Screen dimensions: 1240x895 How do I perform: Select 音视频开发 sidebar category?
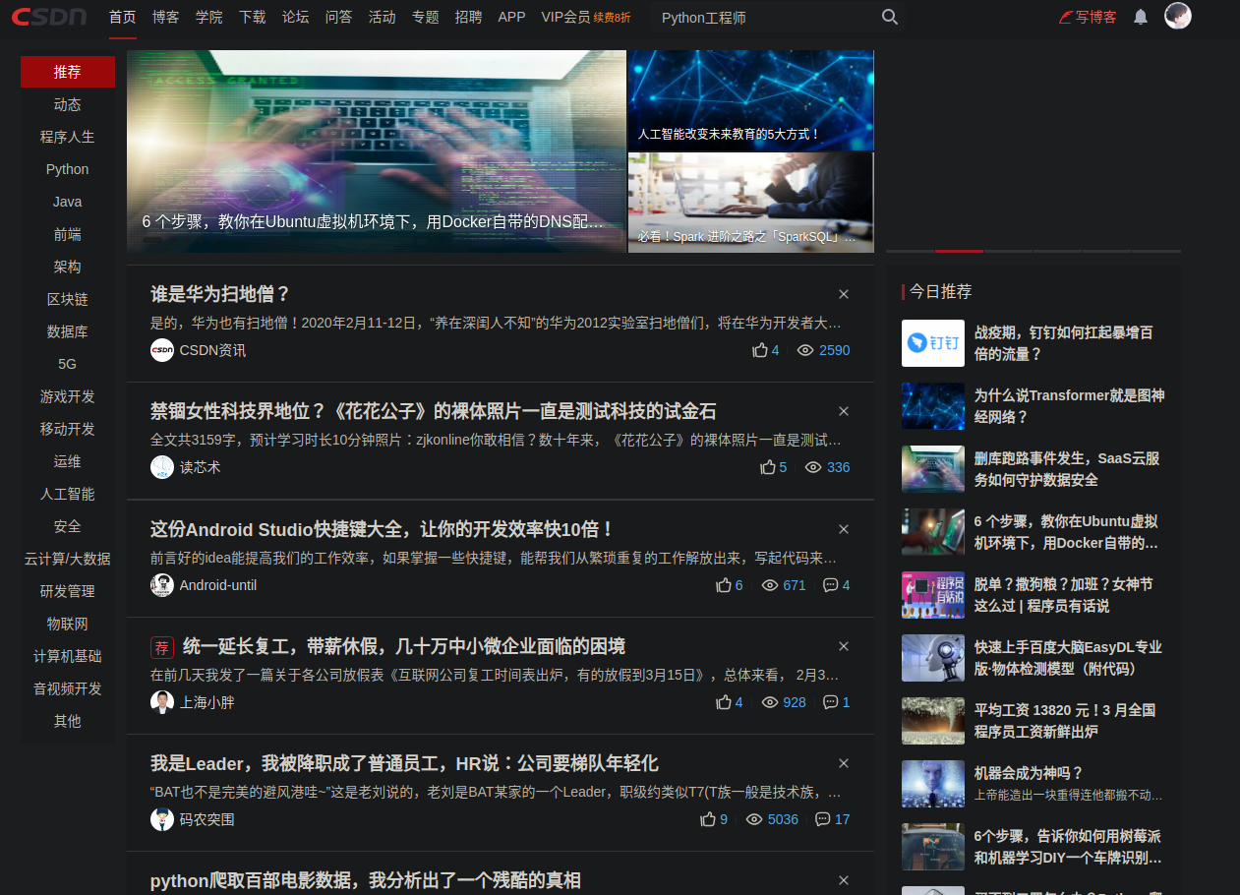(68, 688)
